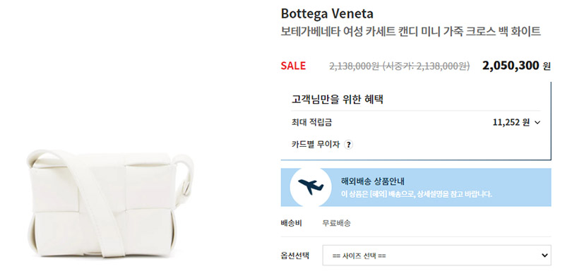Click the dropdown arrow of size selector
565x276 pixels.
pos(545,256)
